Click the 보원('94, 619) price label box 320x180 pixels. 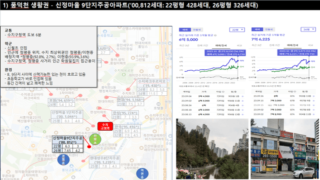[61, 102]
